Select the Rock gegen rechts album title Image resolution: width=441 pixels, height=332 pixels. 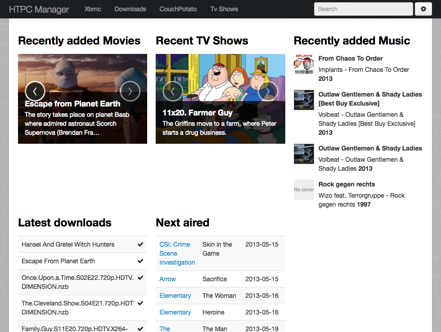(x=346, y=184)
